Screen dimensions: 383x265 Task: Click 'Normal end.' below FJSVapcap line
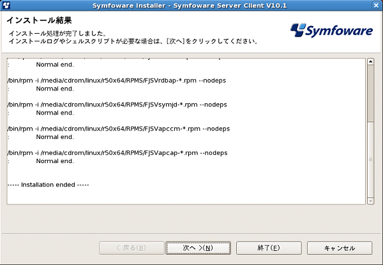(55, 161)
